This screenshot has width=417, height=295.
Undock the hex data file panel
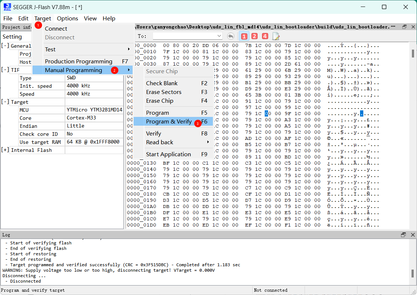click(404, 27)
